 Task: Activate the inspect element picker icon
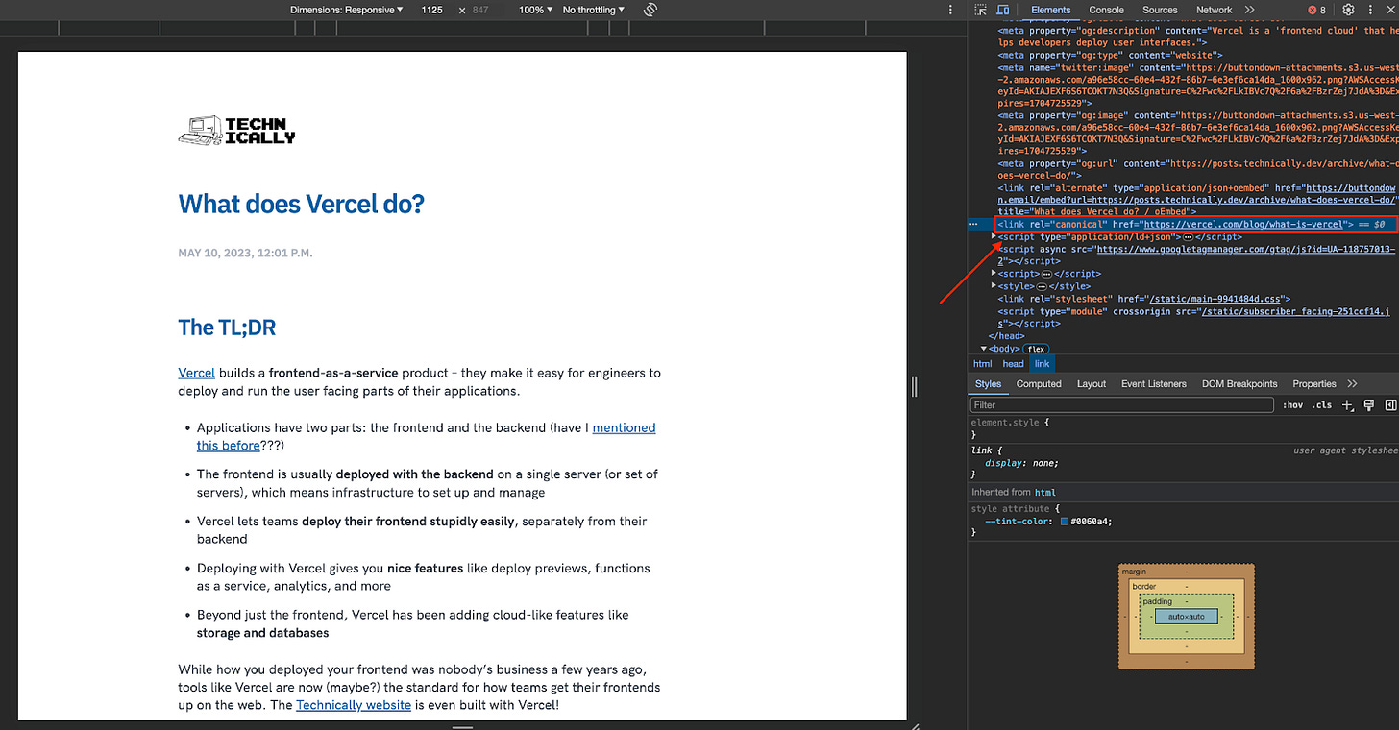coord(980,10)
